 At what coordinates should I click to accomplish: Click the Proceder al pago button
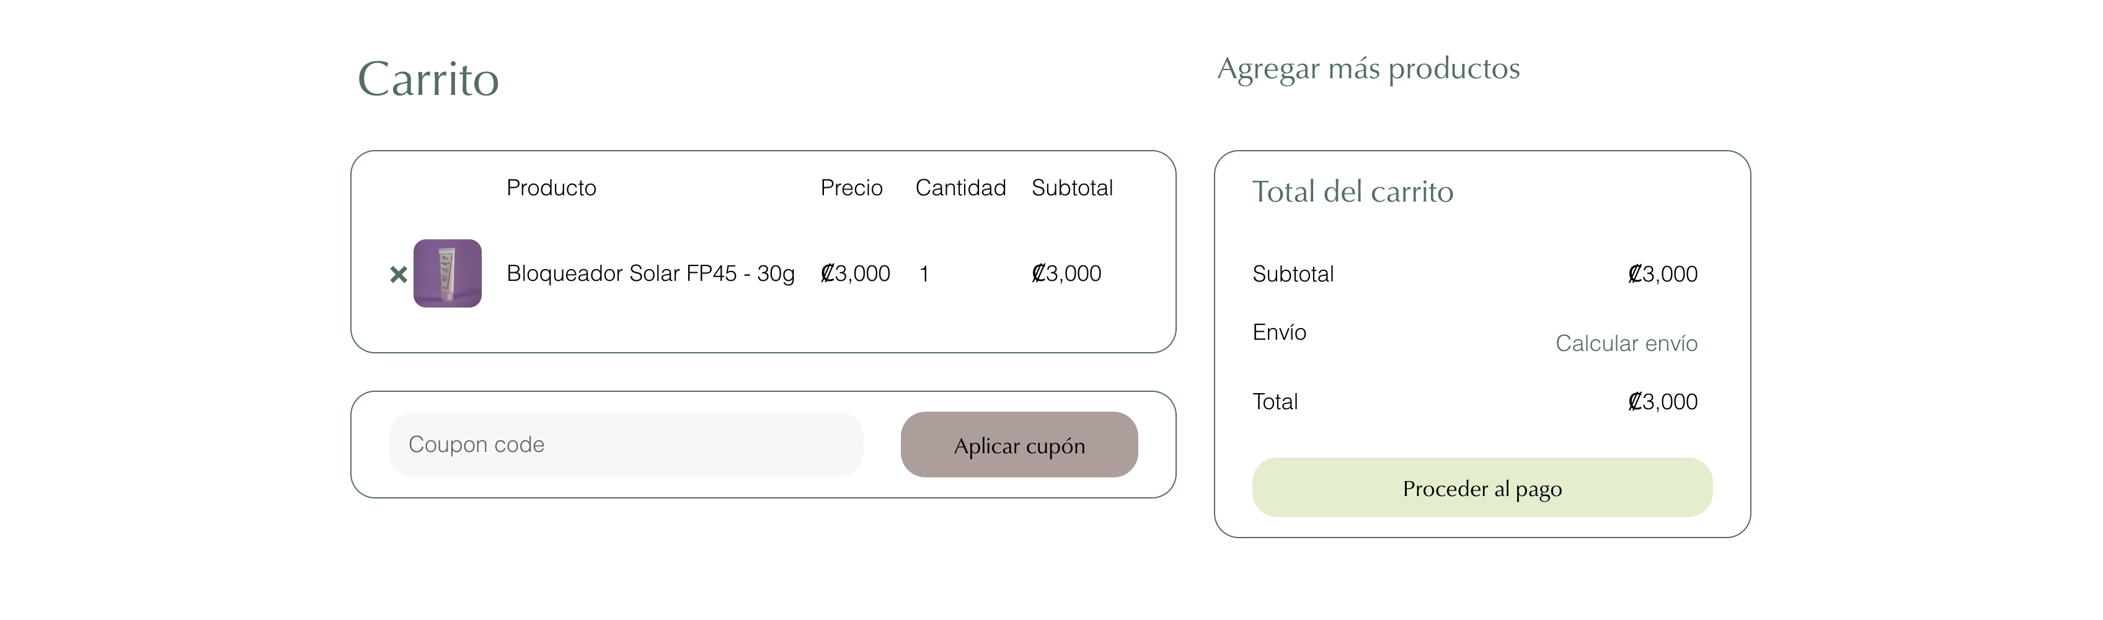(x=1482, y=489)
